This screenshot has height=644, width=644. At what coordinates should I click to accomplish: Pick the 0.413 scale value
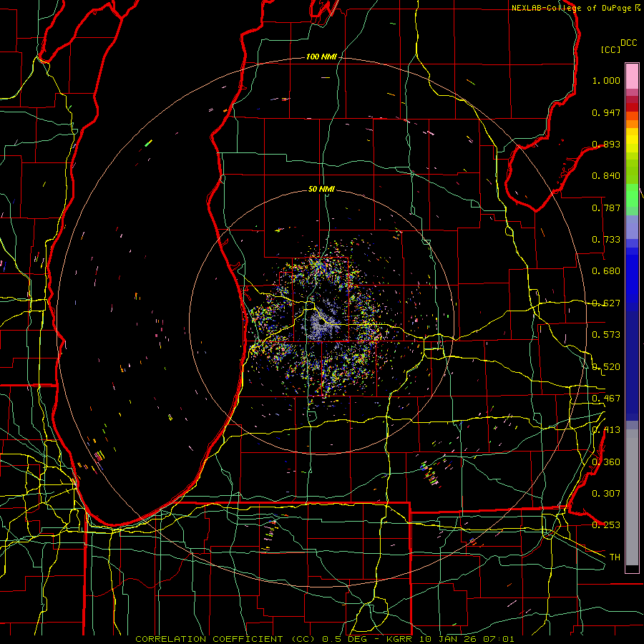606,430
